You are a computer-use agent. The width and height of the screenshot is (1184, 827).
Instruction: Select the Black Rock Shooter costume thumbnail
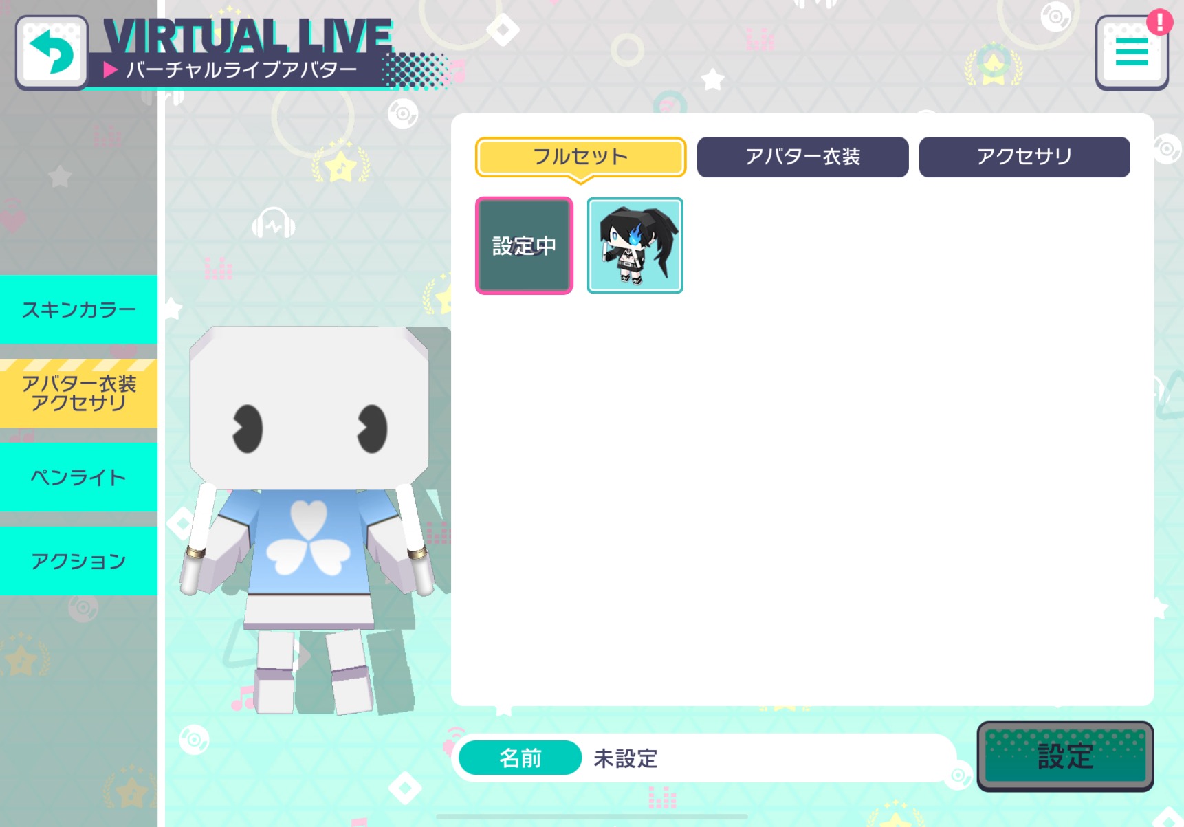[x=635, y=245]
